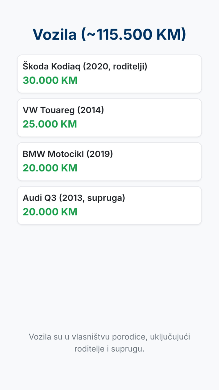
Task: Click '(2013, supruga)' in the Audi card
Action: 92,198
